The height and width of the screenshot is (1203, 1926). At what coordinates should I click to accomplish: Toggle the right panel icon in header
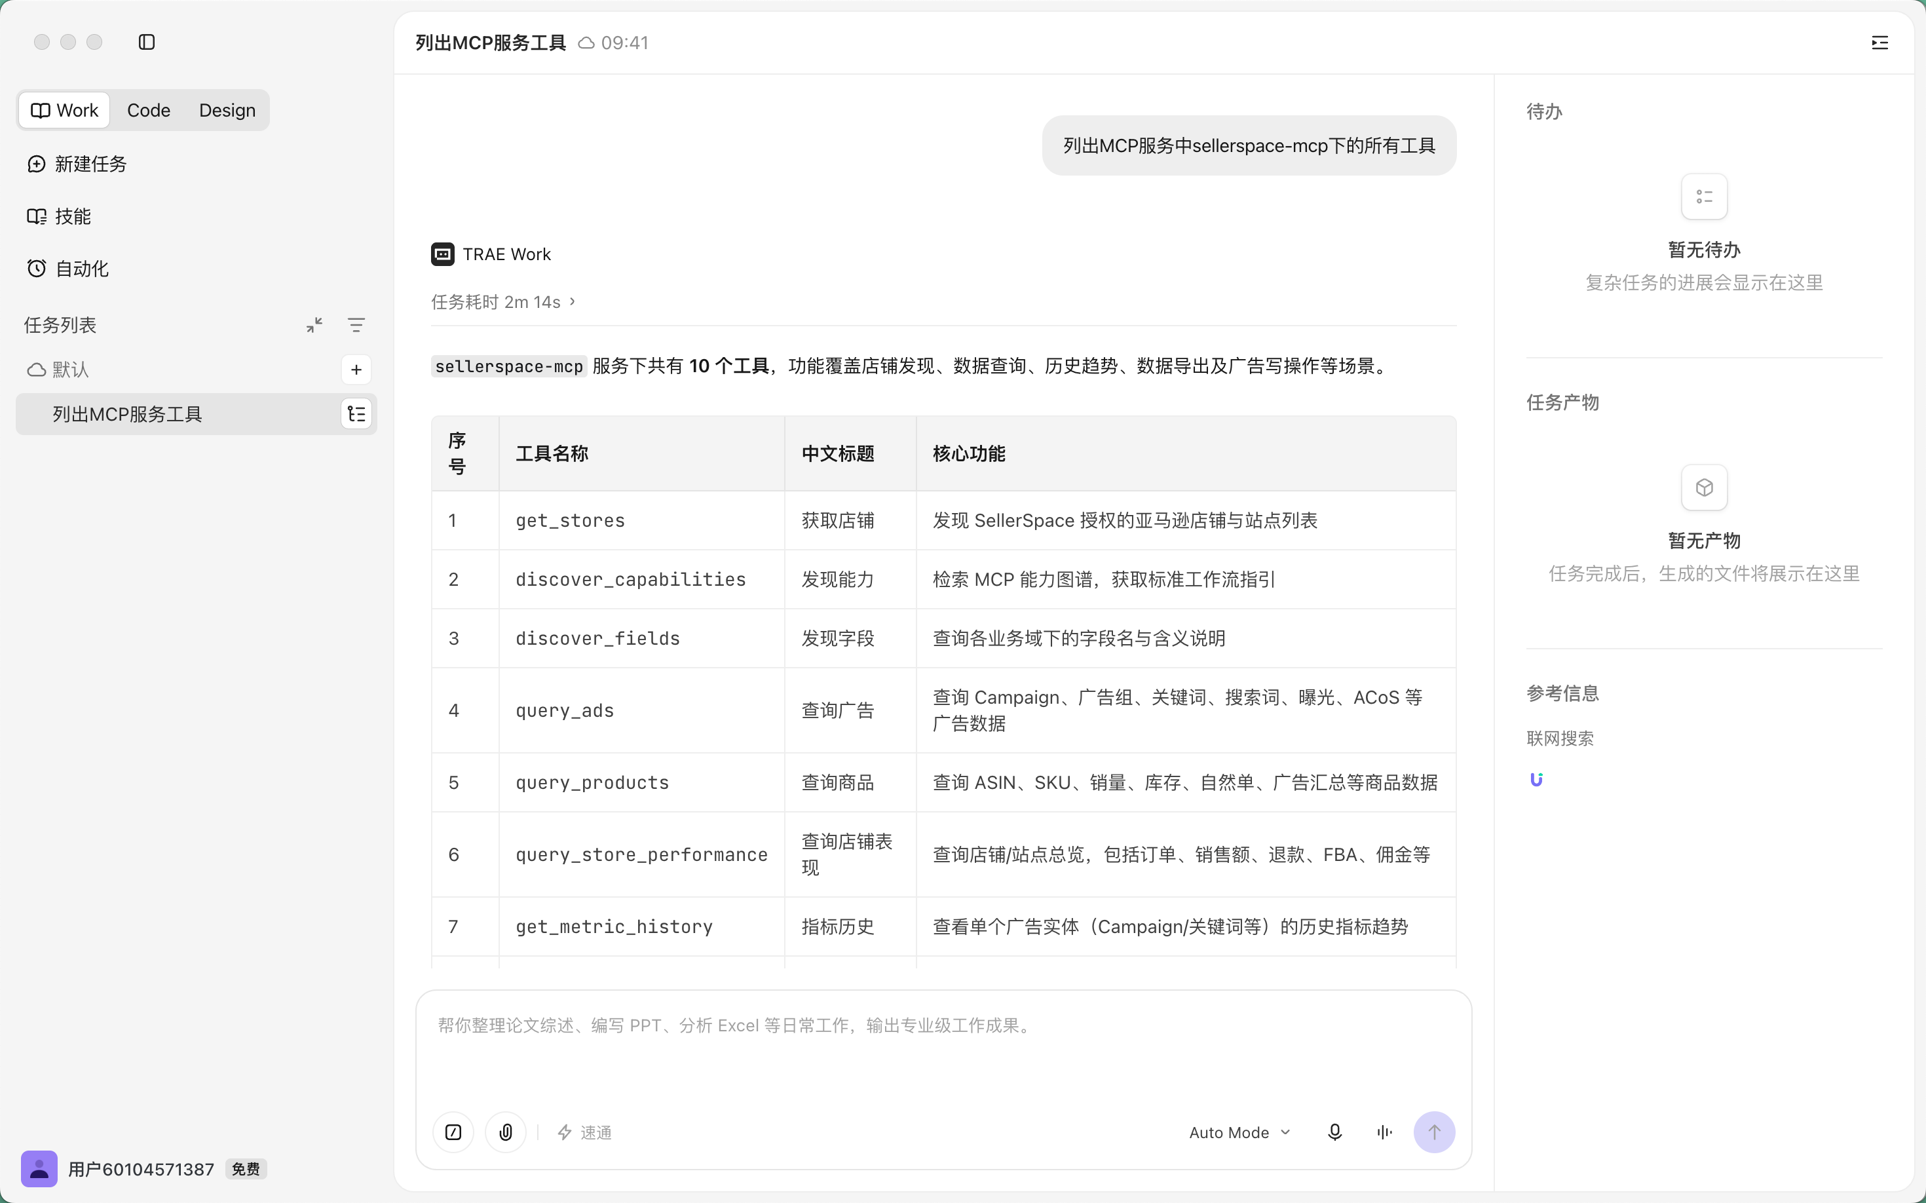click(1880, 43)
